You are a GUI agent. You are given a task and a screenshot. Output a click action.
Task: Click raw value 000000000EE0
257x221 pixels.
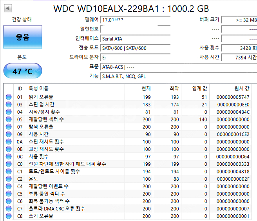tap(233, 105)
